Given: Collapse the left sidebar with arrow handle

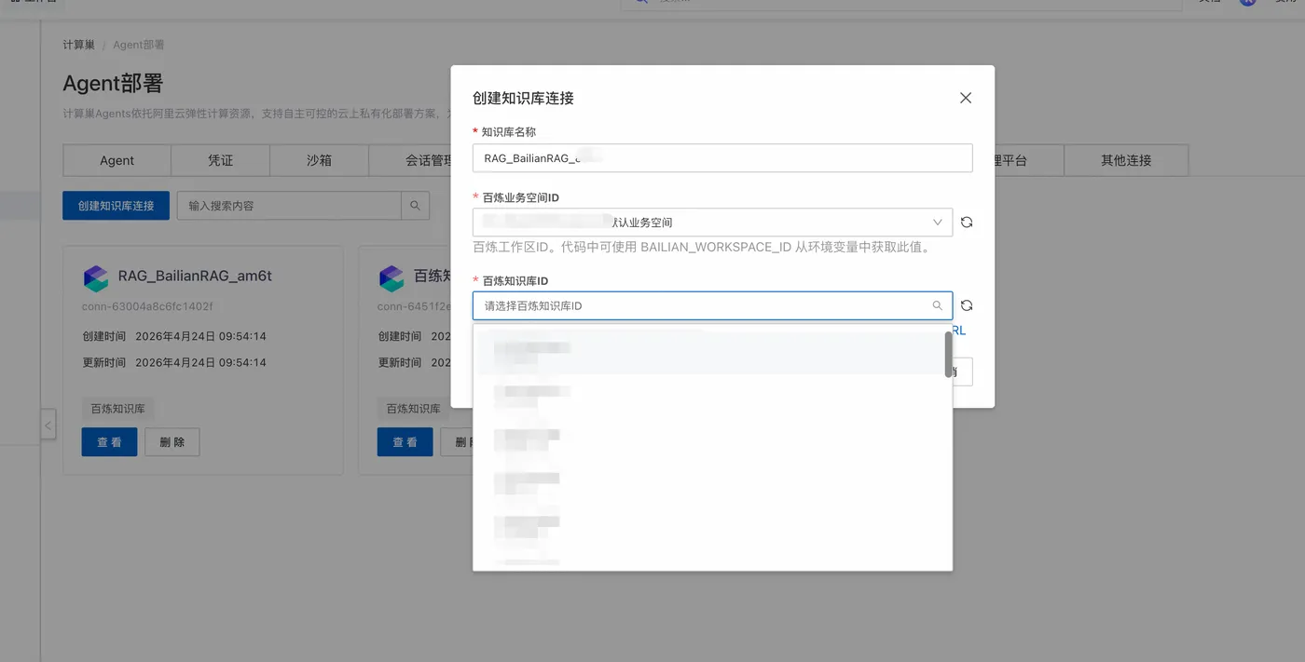Looking at the screenshot, I should (48, 426).
